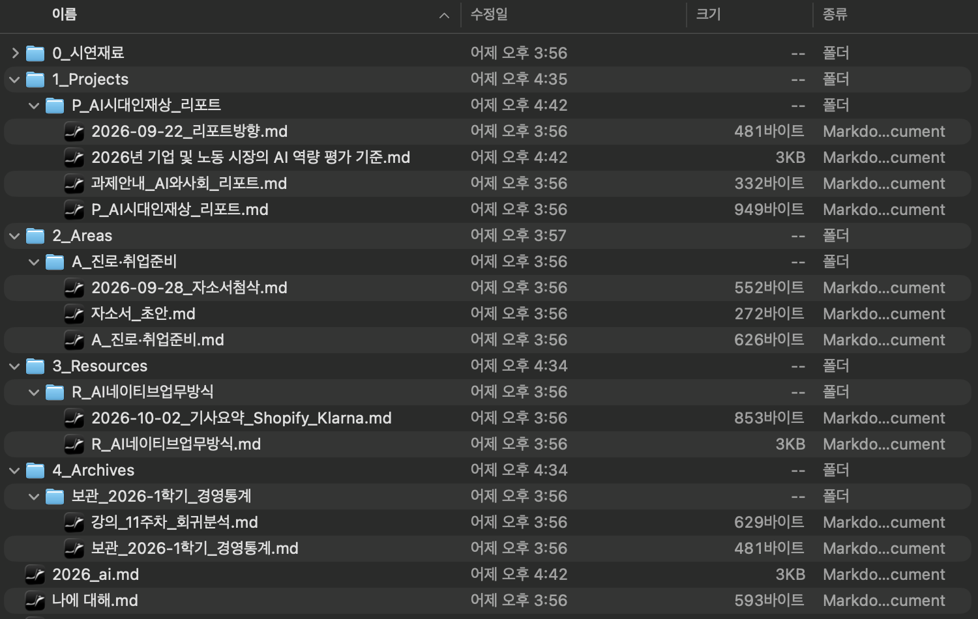Image resolution: width=978 pixels, height=619 pixels.
Task: Select the file P_AI시대인재상_리포트.md
Action: tap(180, 210)
